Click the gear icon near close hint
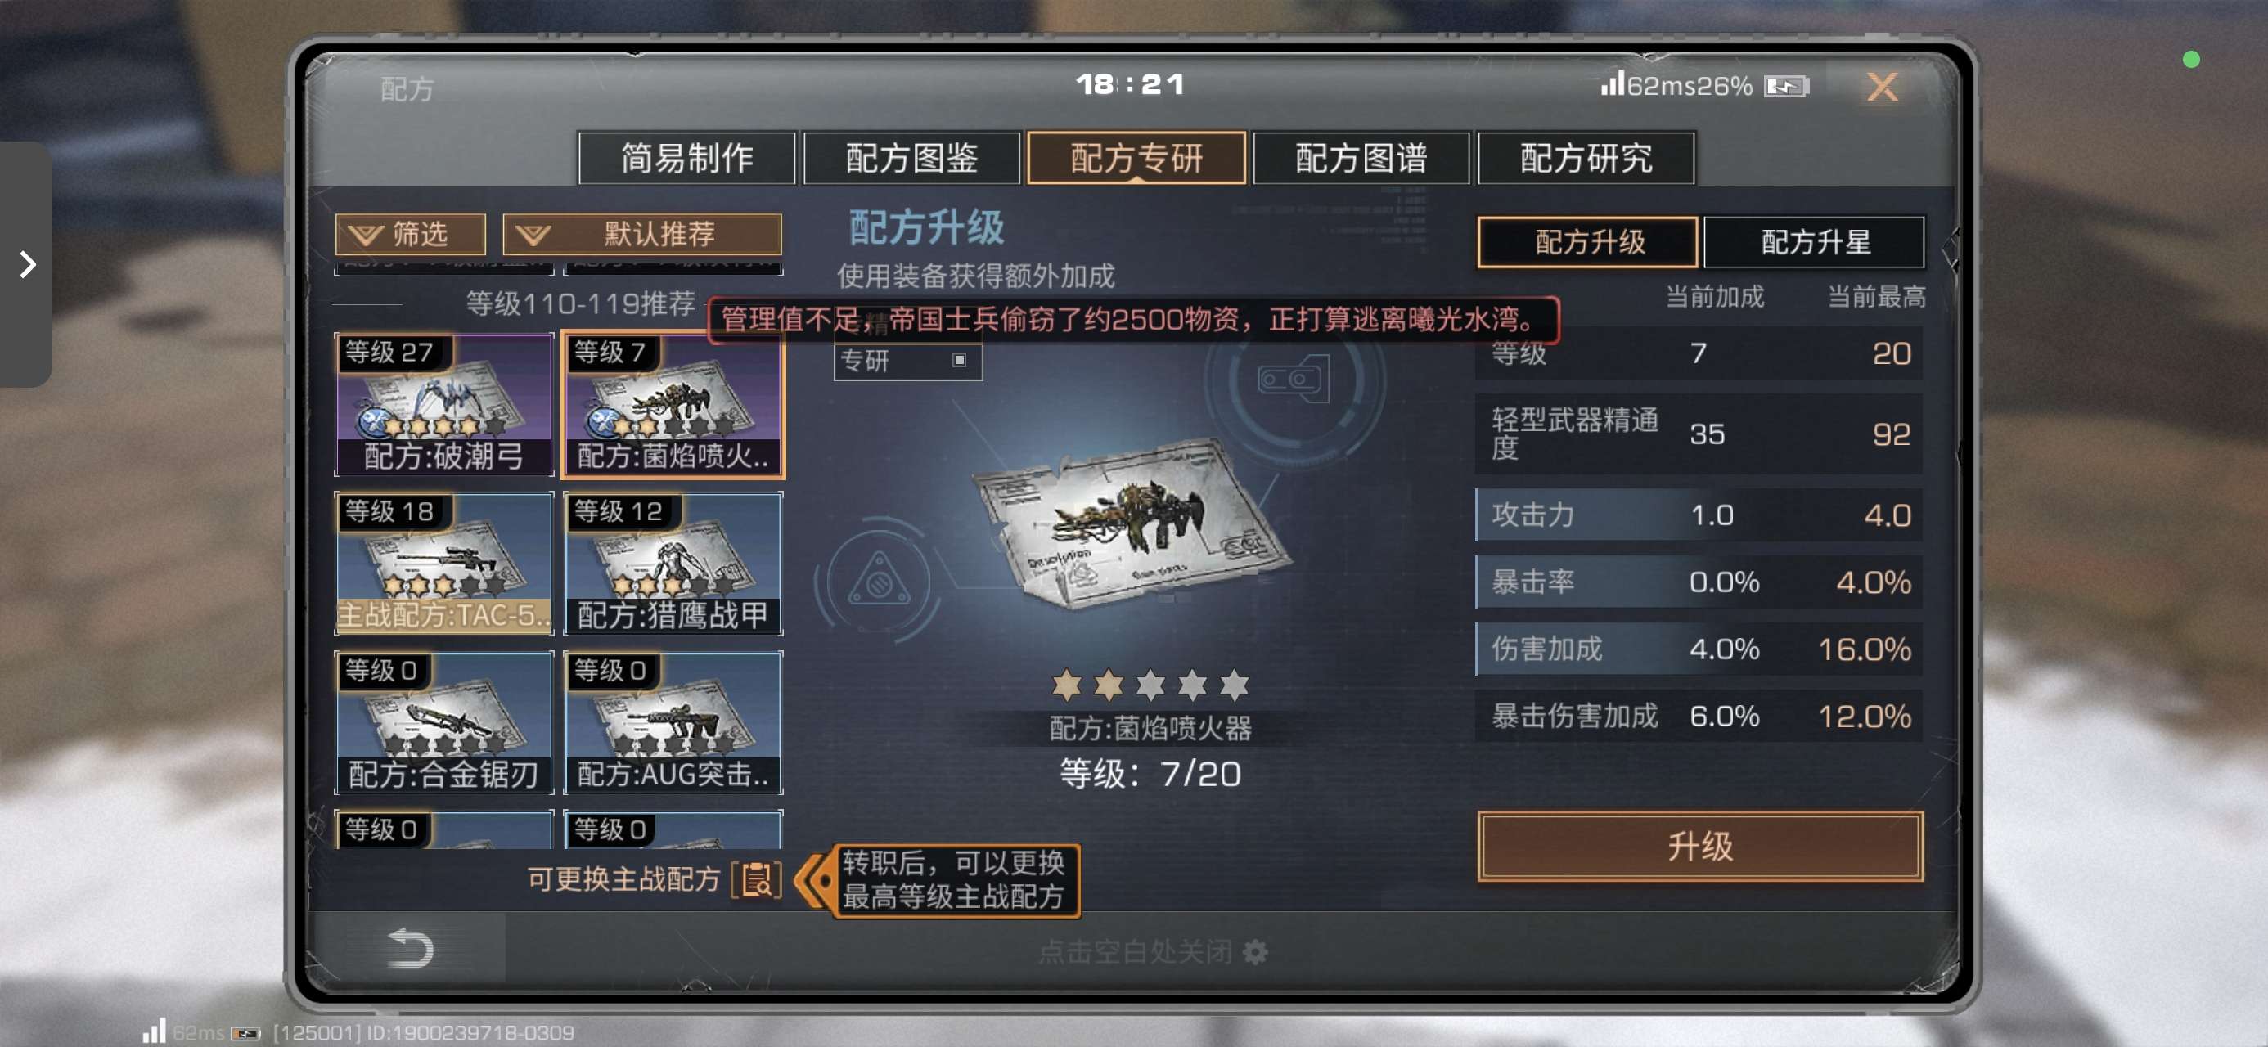Image resolution: width=2268 pixels, height=1047 pixels. (1254, 952)
